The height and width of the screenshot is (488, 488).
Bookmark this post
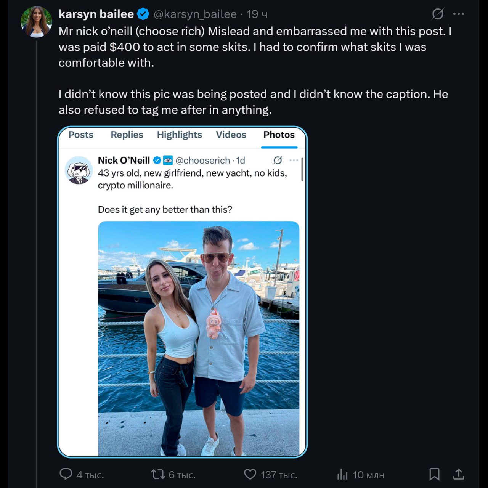[434, 474]
